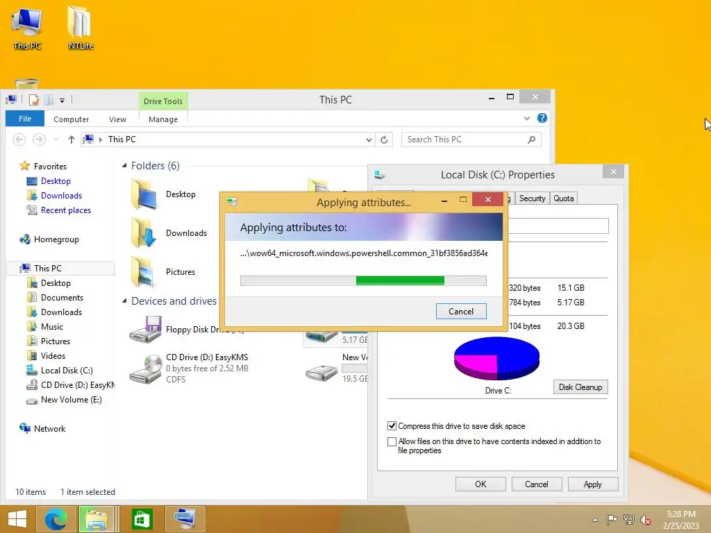Expand the ribbon with the chevron
711x533 pixels.
[x=526, y=119]
